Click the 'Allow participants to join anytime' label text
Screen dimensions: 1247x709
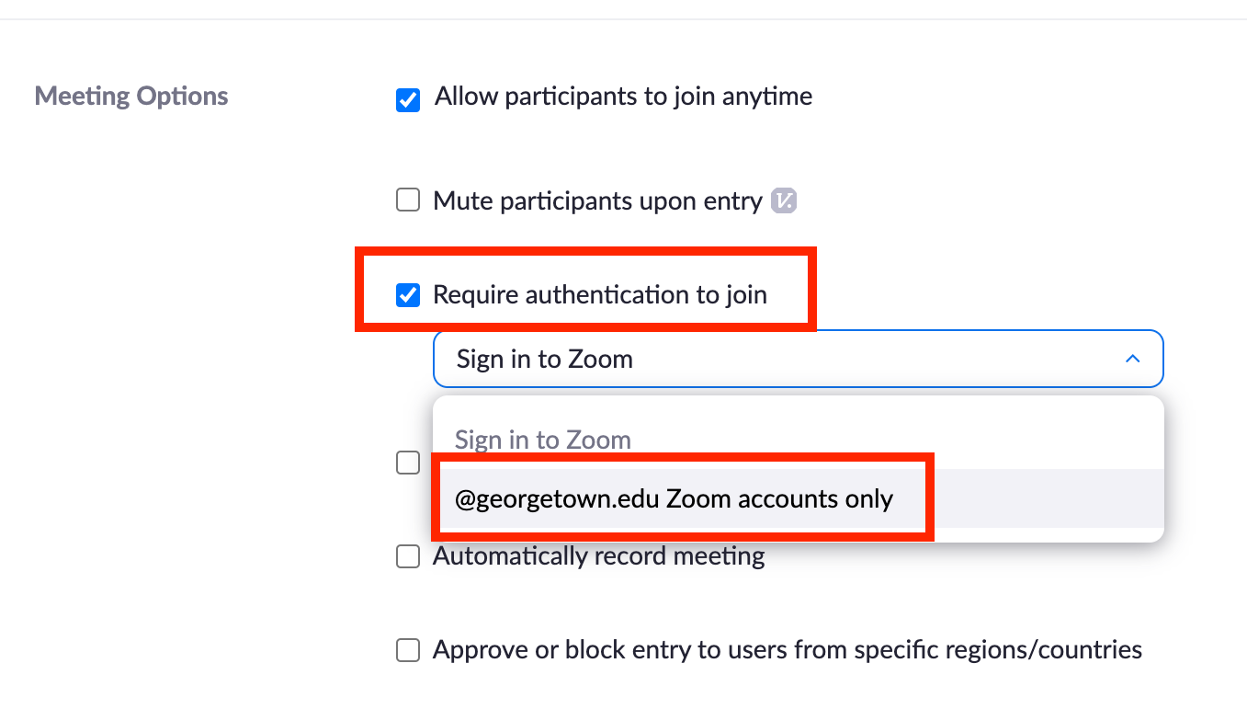click(x=623, y=97)
